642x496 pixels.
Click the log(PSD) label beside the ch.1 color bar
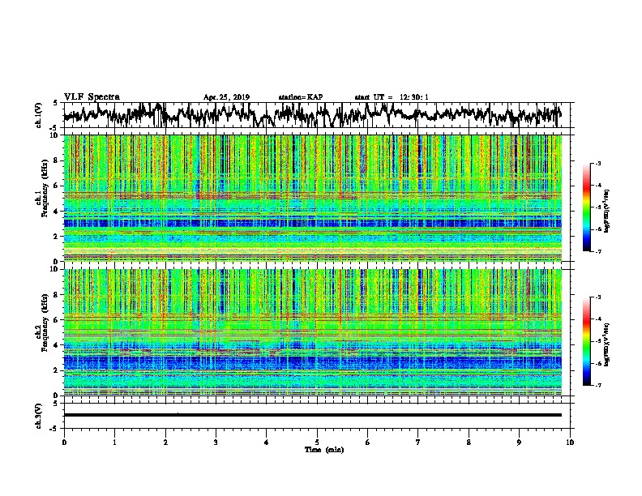(x=607, y=212)
